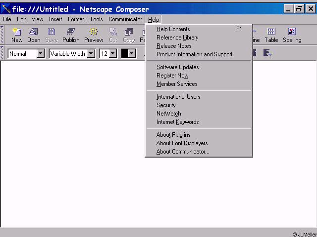
Task: Close the open Help menu
Action: tap(153, 20)
